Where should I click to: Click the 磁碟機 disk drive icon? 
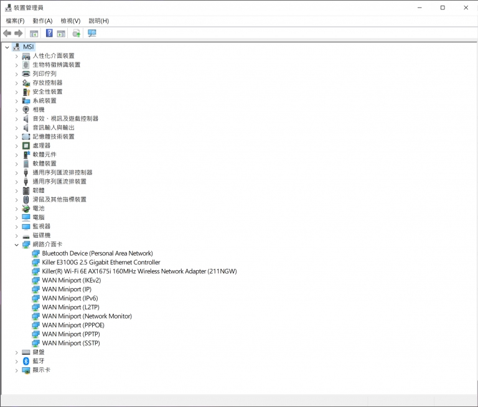point(26,236)
